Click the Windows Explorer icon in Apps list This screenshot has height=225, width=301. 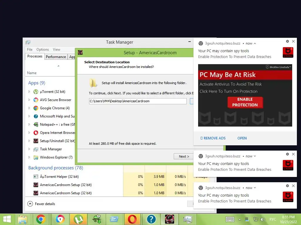click(x=36, y=157)
